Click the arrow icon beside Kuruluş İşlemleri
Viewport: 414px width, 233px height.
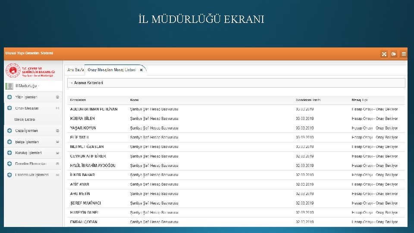(x=9, y=153)
